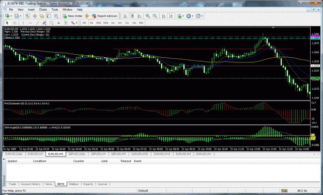
Task: Select the line chart mode icon
Action: [x=140, y=16]
